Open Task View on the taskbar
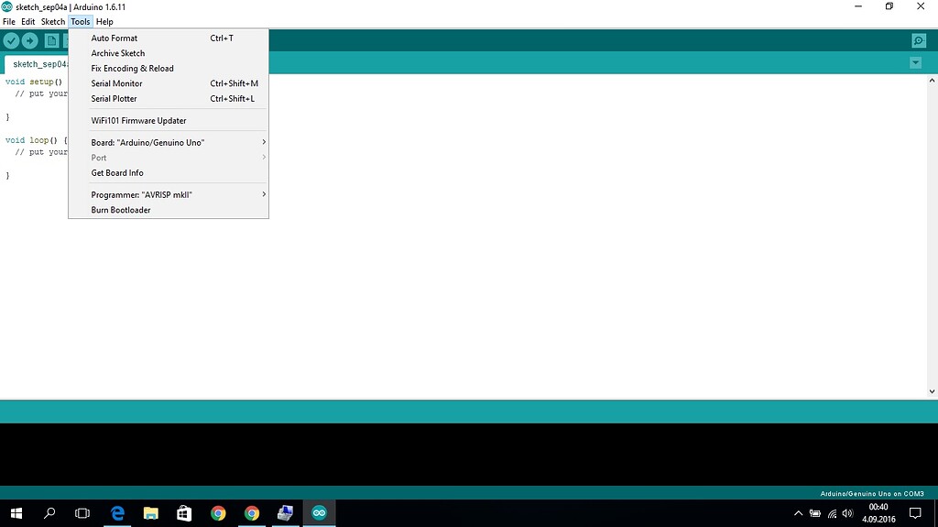This screenshot has height=527, width=938. coord(82,513)
